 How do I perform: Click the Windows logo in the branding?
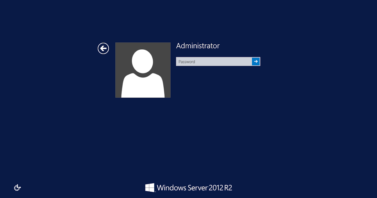pyautogui.click(x=150, y=187)
